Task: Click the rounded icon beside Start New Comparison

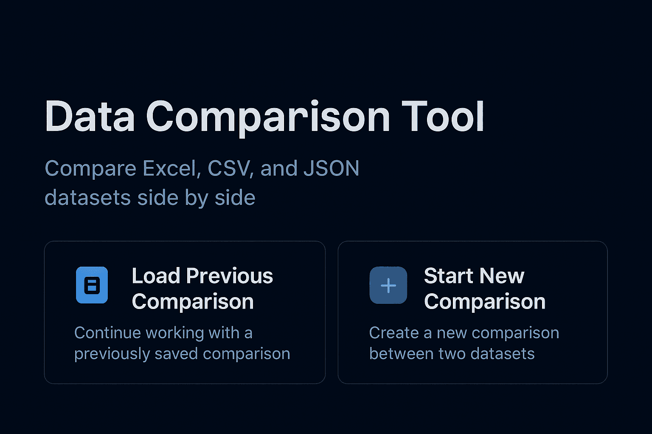Action: click(388, 285)
